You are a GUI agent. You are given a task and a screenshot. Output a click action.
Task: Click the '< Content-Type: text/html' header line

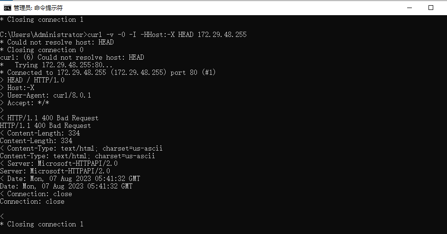(x=81, y=148)
